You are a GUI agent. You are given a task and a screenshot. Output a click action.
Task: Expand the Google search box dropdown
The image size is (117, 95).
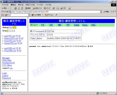[29, 15]
